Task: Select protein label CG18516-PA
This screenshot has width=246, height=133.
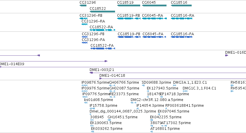Action: [x=182, y=34]
